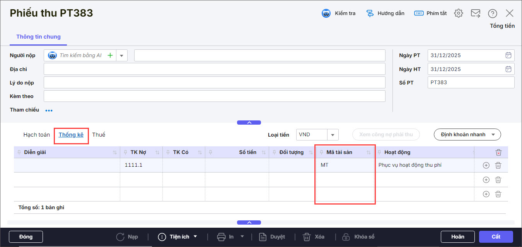Click the Lý do nộp input field
522x247 pixels.
coord(214,83)
